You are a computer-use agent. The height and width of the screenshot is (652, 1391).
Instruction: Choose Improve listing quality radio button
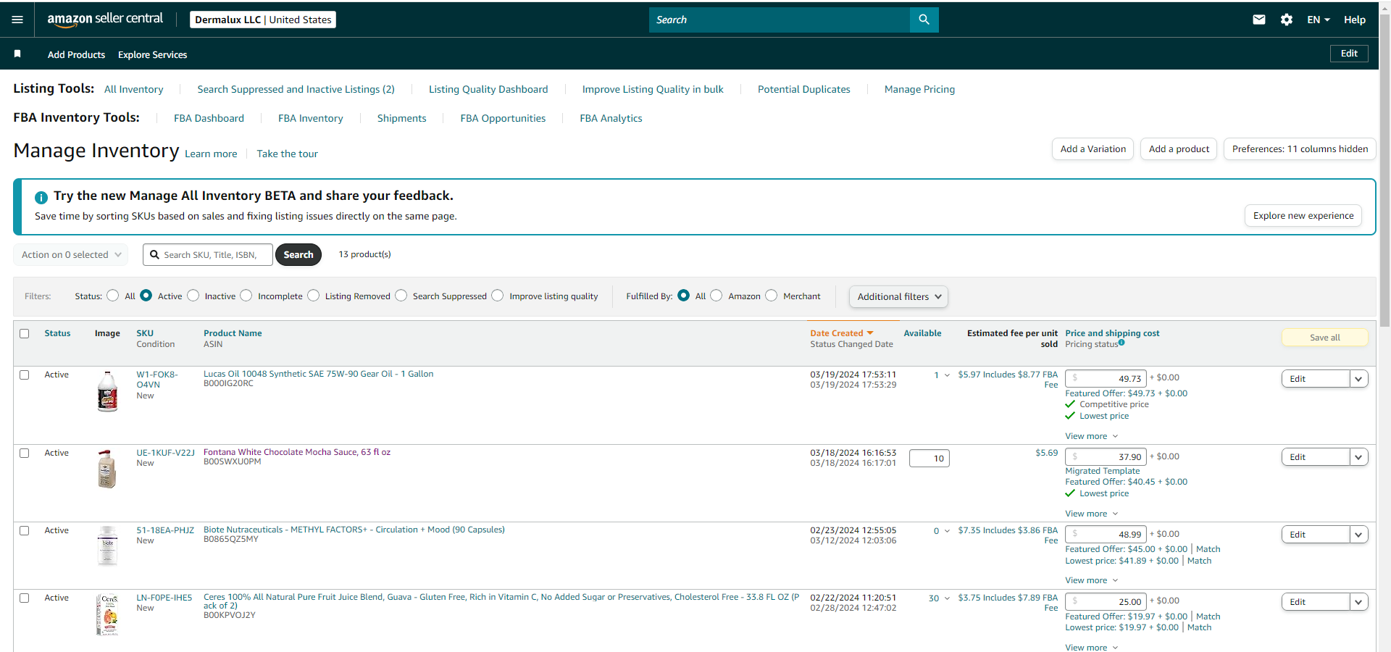pyautogui.click(x=497, y=296)
